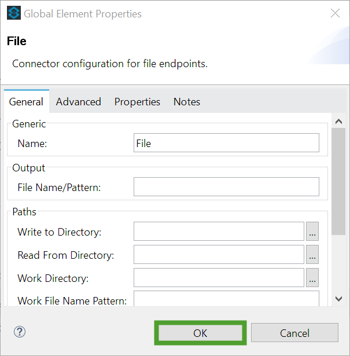Close the Global Element Properties dialog
The height and width of the screenshot is (356, 350).
point(336,13)
